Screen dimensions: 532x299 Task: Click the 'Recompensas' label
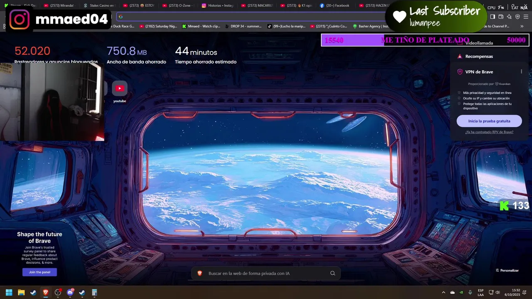coord(479,56)
